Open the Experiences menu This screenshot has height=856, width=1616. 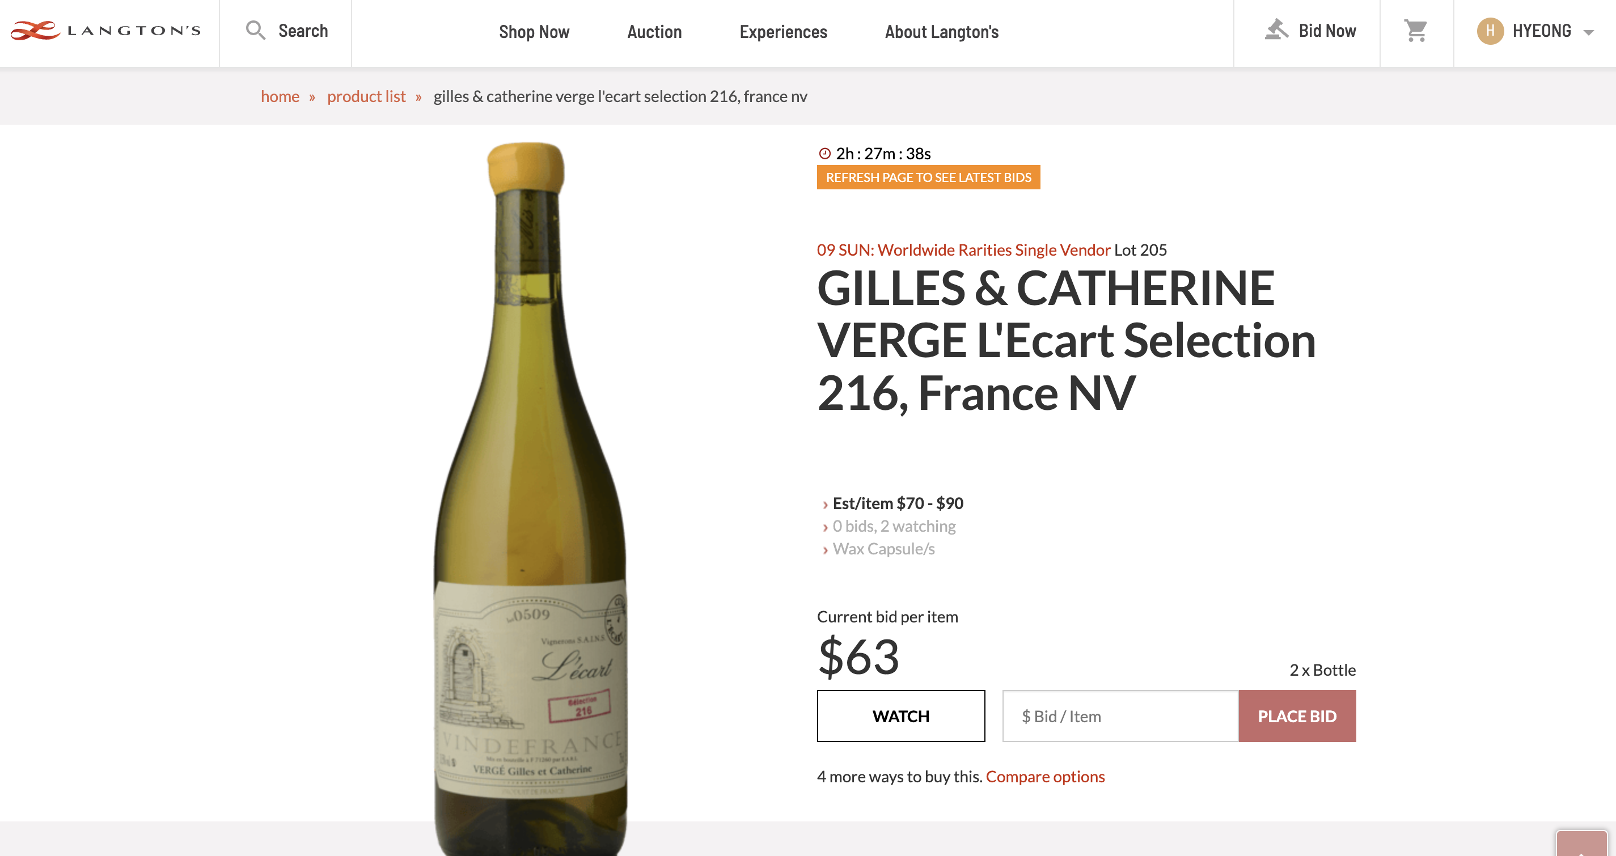(783, 31)
